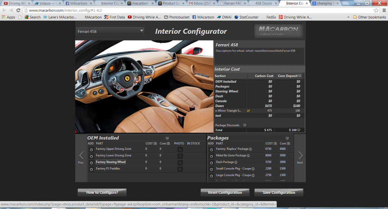Viewport: 388px width, 209px height.
Task: Open the Apps bookmarks shortcut
Action: (8, 17)
